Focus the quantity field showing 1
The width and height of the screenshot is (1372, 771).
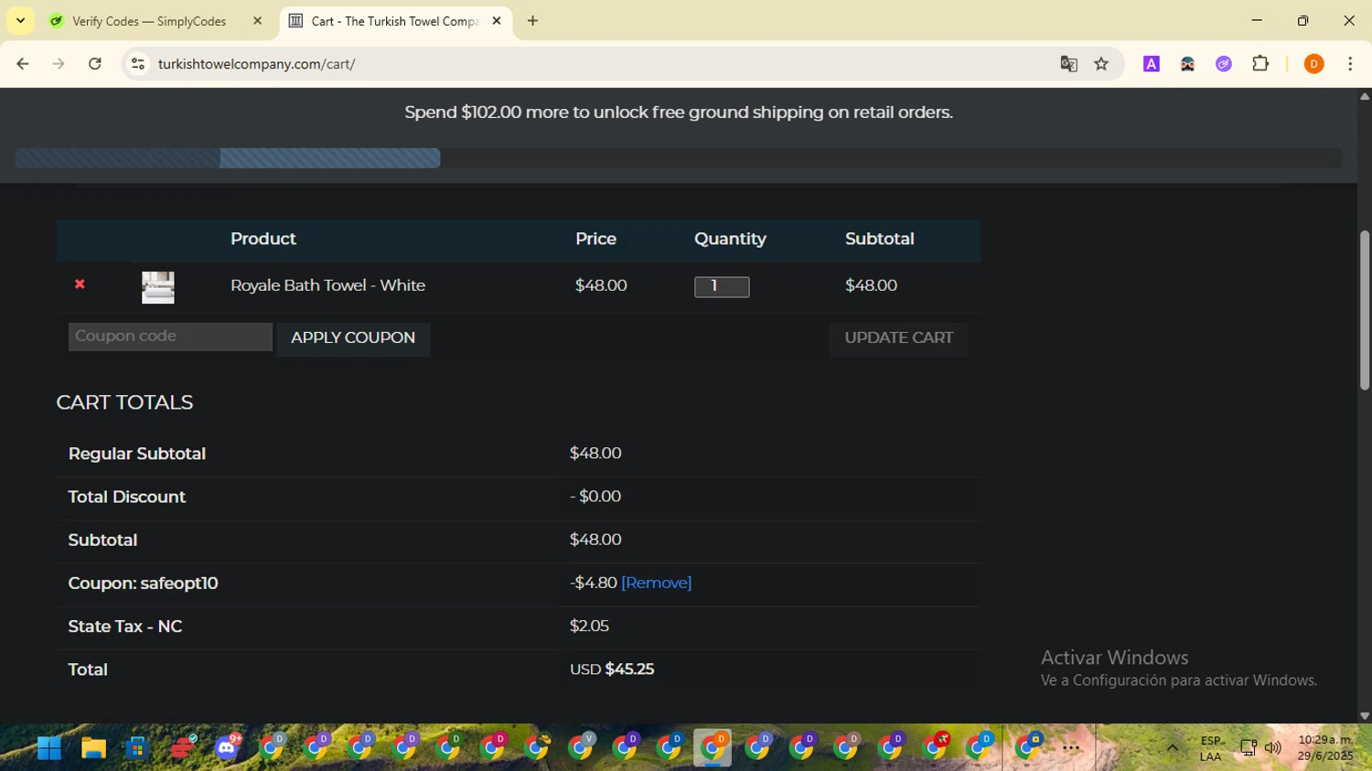[x=722, y=286]
